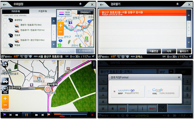Click the 불러오기 button
The width and height of the screenshot is (194, 120).
184,51
